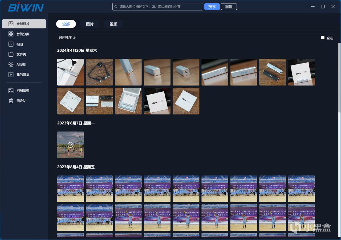
Task: Switch to the 图片 tab
Action: pyautogui.click(x=90, y=24)
